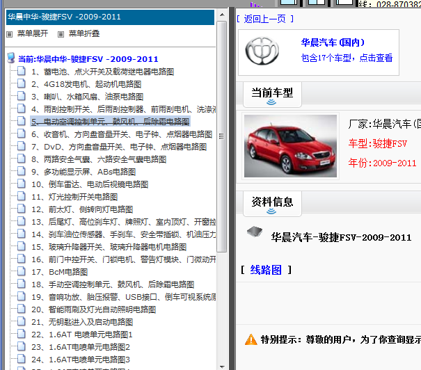The image size is (421, 370).
Task: Click document icon for item 9 多功能显示屏
Action: click(22, 171)
